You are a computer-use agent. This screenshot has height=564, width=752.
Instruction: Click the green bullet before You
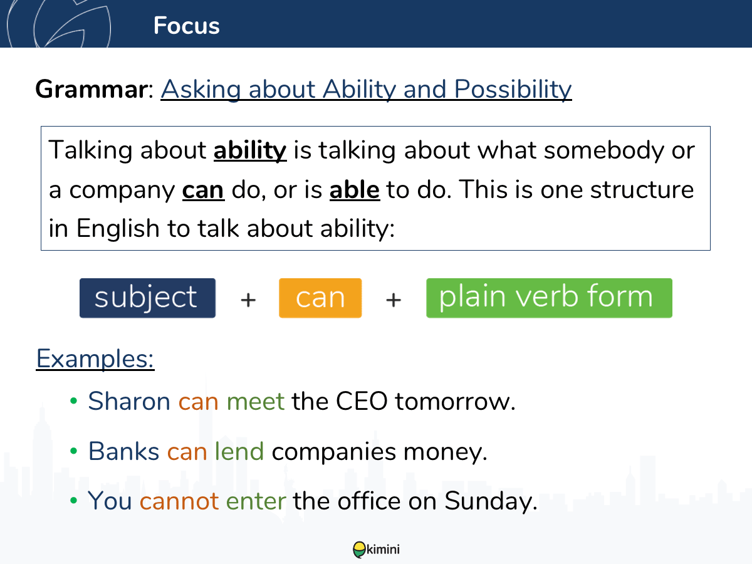click(73, 501)
